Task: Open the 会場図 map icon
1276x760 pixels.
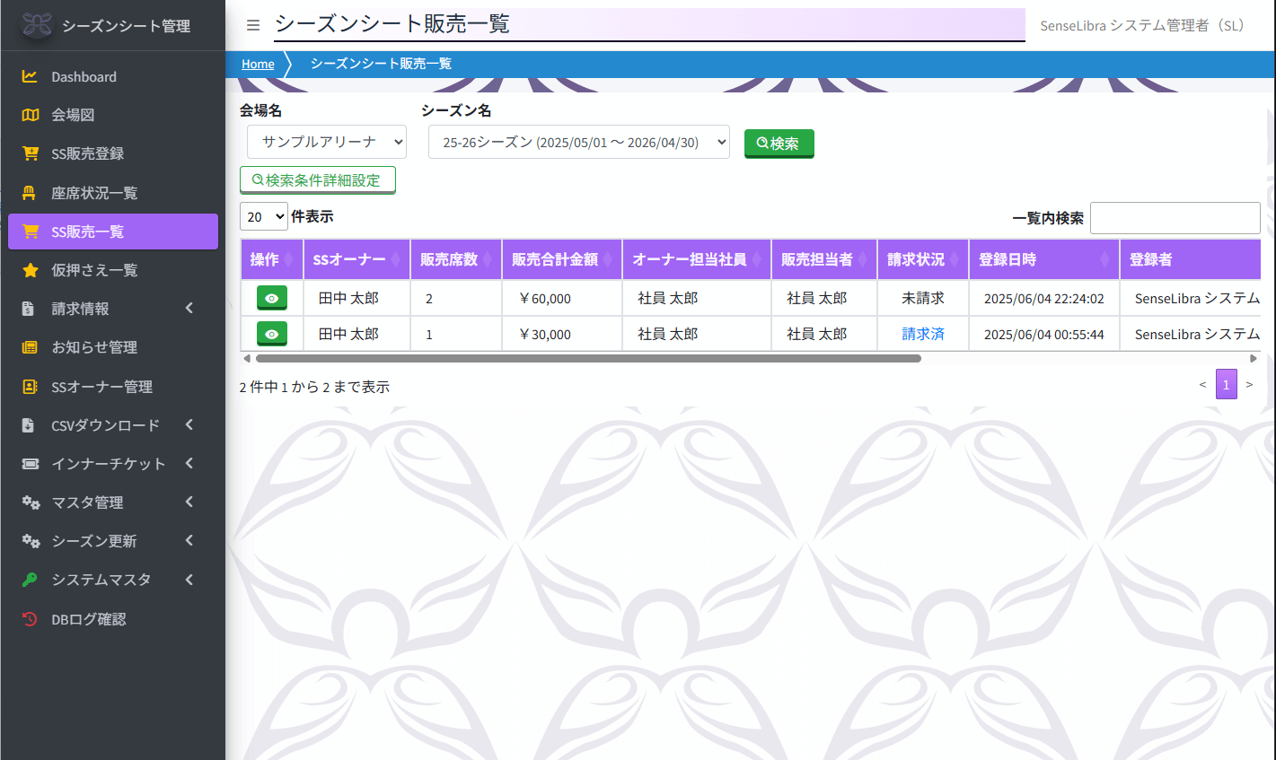Action: (x=30, y=115)
